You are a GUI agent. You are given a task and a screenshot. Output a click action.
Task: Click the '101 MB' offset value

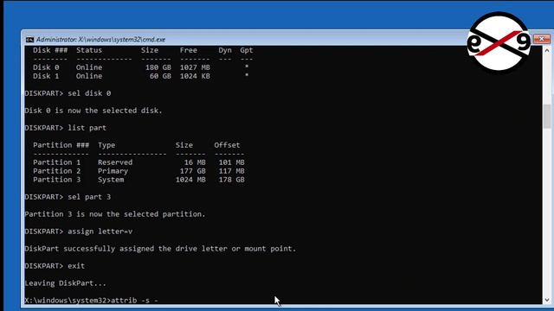231,162
